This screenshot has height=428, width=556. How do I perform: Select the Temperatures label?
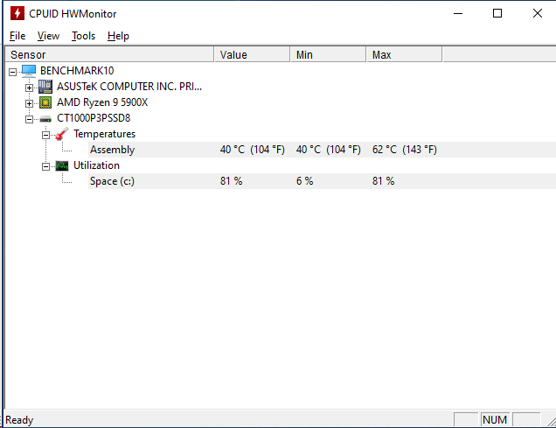pyautogui.click(x=104, y=134)
